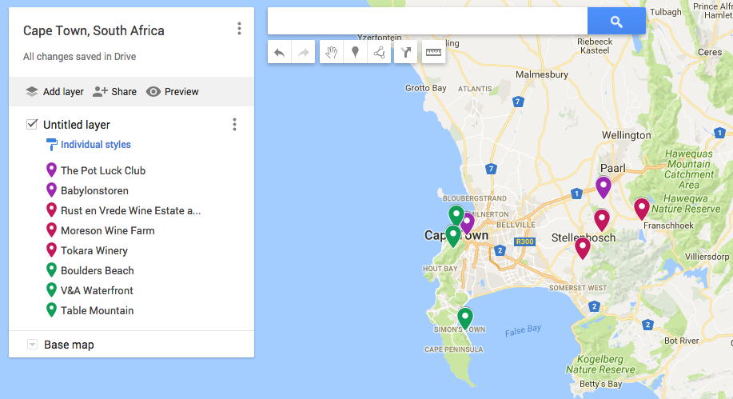This screenshot has height=399, width=733.
Task: Click purple pin beside The Pot Luck Club
Action: point(51,170)
